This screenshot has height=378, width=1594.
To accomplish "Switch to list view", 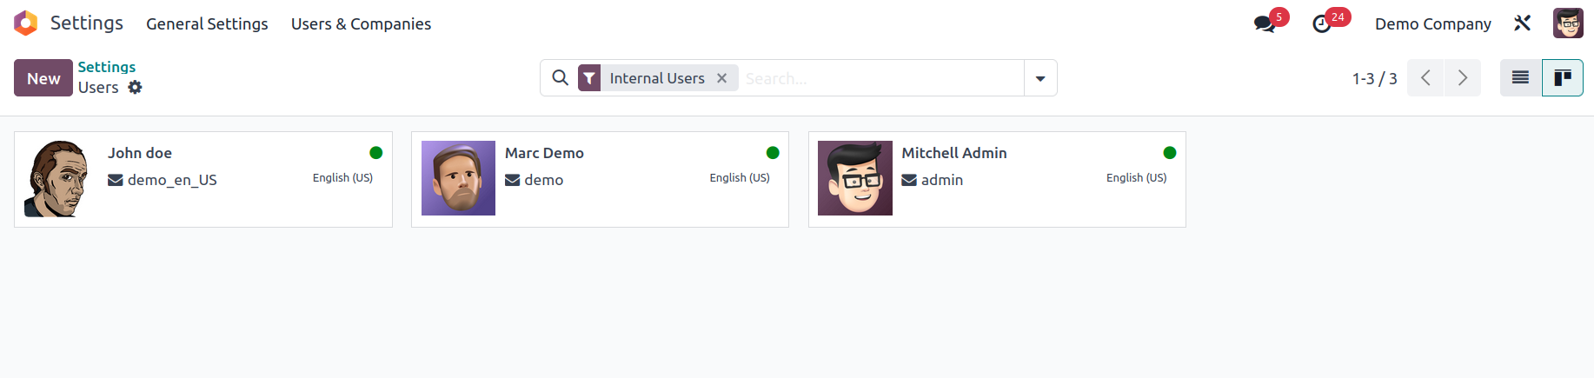I will pyautogui.click(x=1520, y=78).
